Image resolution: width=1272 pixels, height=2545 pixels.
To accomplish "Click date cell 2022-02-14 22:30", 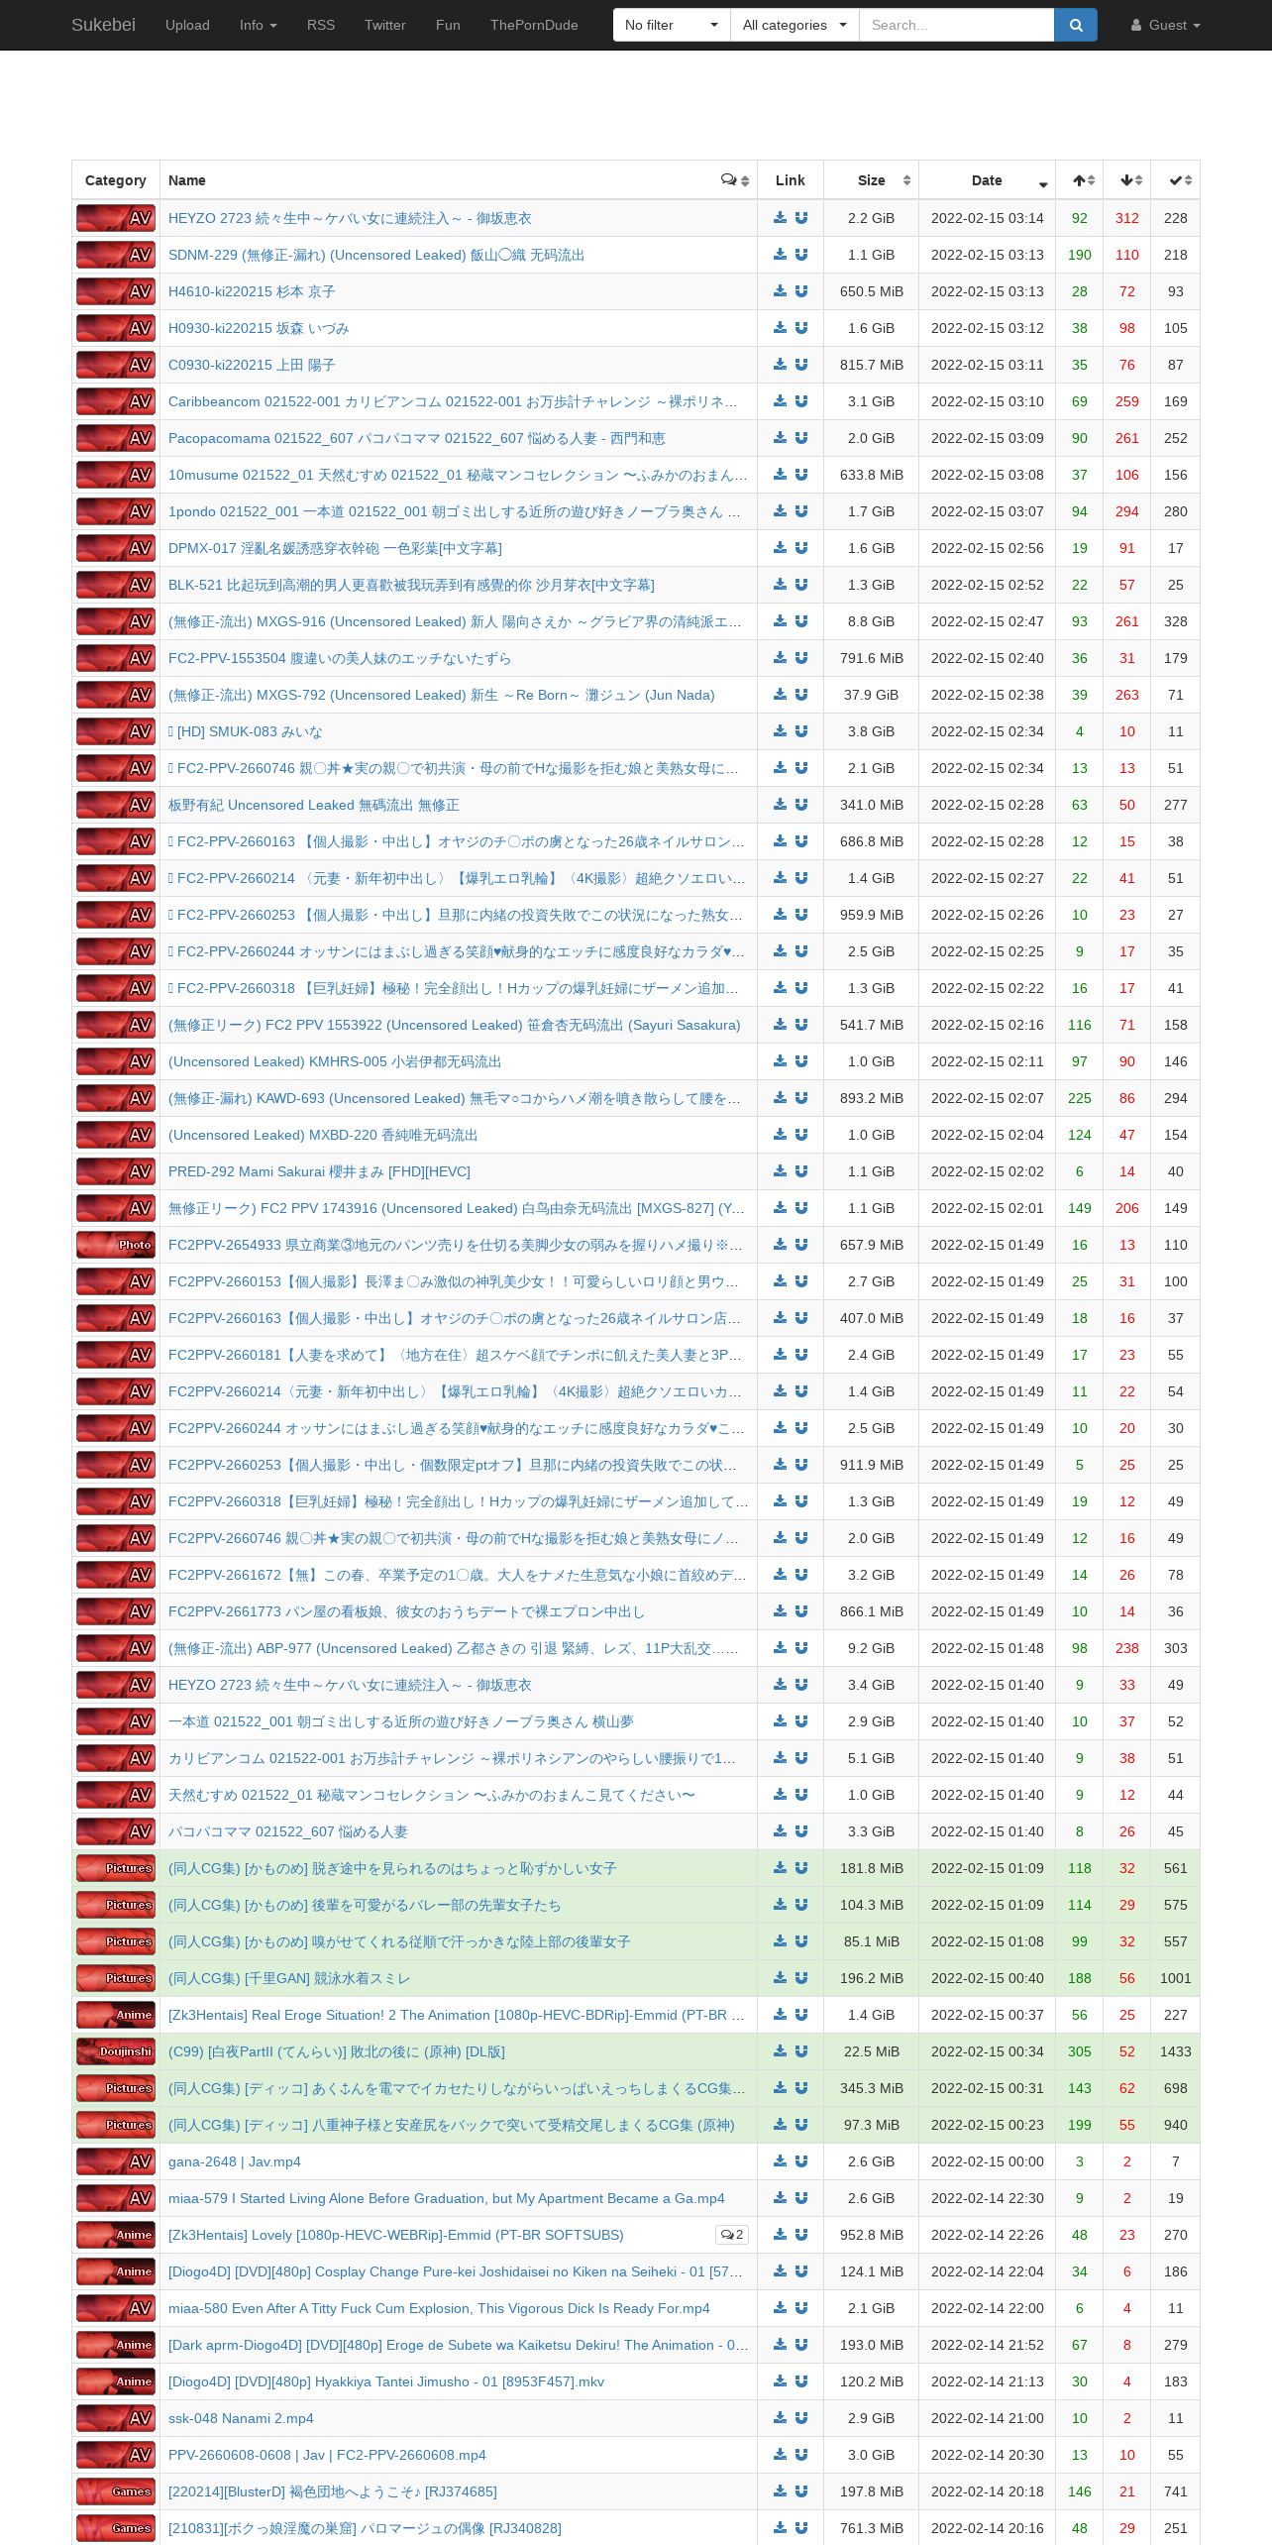I will pos(988,2198).
